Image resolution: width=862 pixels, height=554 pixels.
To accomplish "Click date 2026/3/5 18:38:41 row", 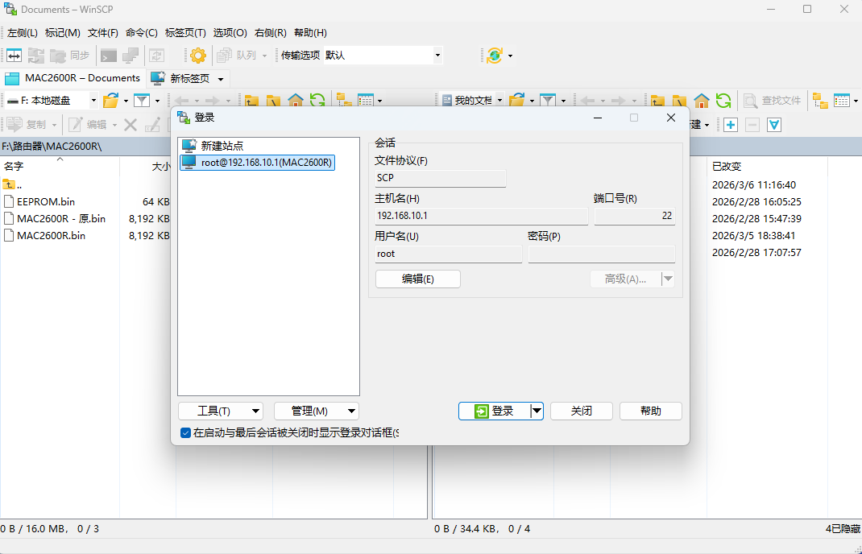I will [754, 235].
